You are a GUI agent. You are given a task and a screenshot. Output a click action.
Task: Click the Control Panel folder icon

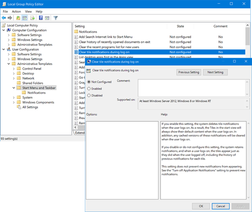[x=19, y=69]
